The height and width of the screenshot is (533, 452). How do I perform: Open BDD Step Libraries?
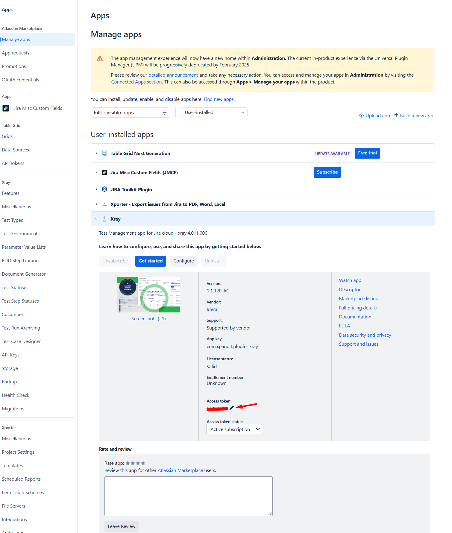click(x=21, y=260)
